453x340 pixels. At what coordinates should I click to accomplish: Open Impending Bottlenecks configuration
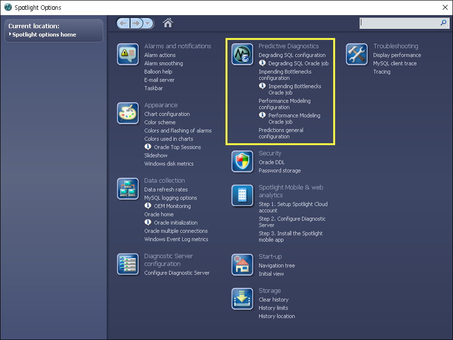(285, 75)
